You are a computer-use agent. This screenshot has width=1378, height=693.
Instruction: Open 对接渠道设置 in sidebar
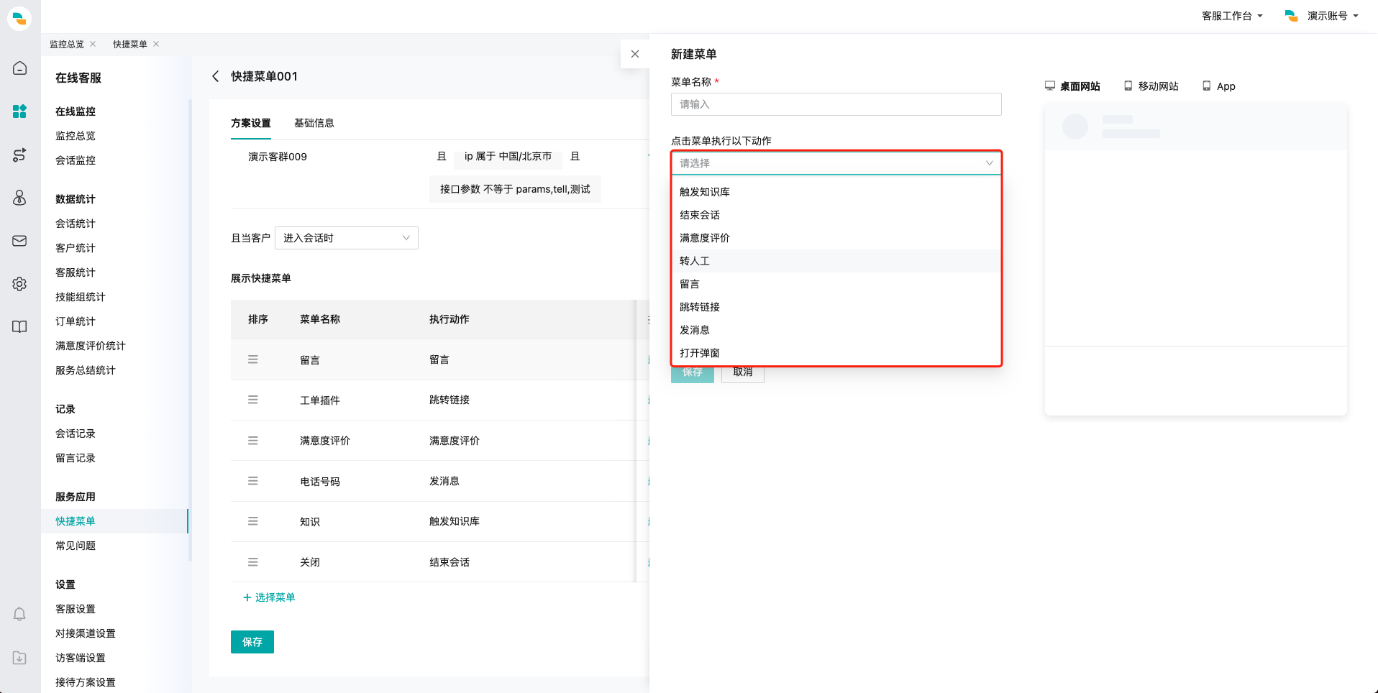click(86, 633)
